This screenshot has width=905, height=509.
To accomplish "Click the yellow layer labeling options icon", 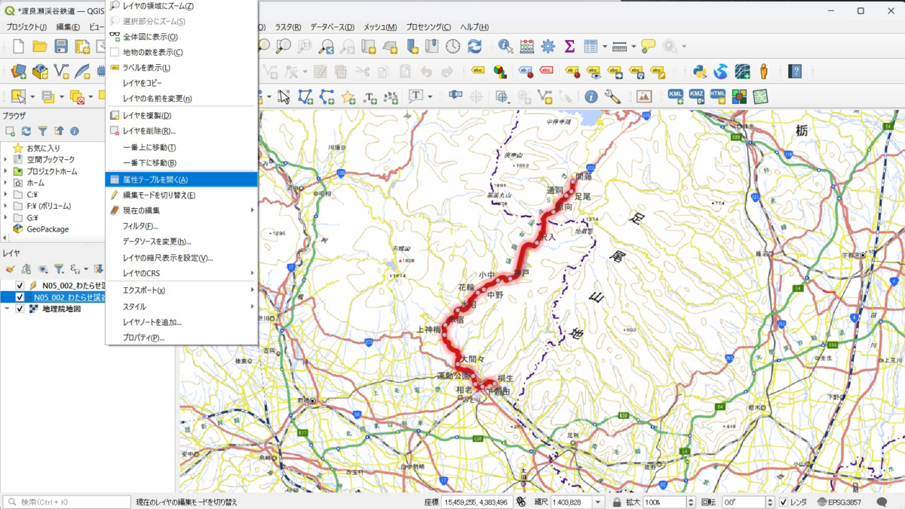I will [x=478, y=72].
